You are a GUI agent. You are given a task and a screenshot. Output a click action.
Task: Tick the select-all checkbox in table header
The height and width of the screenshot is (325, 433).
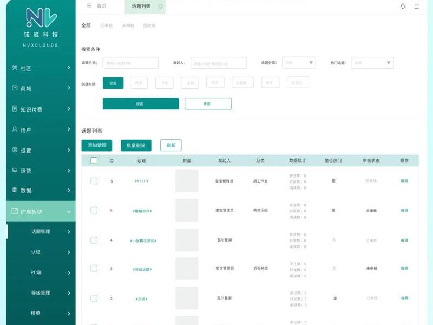pyautogui.click(x=94, y=160)
